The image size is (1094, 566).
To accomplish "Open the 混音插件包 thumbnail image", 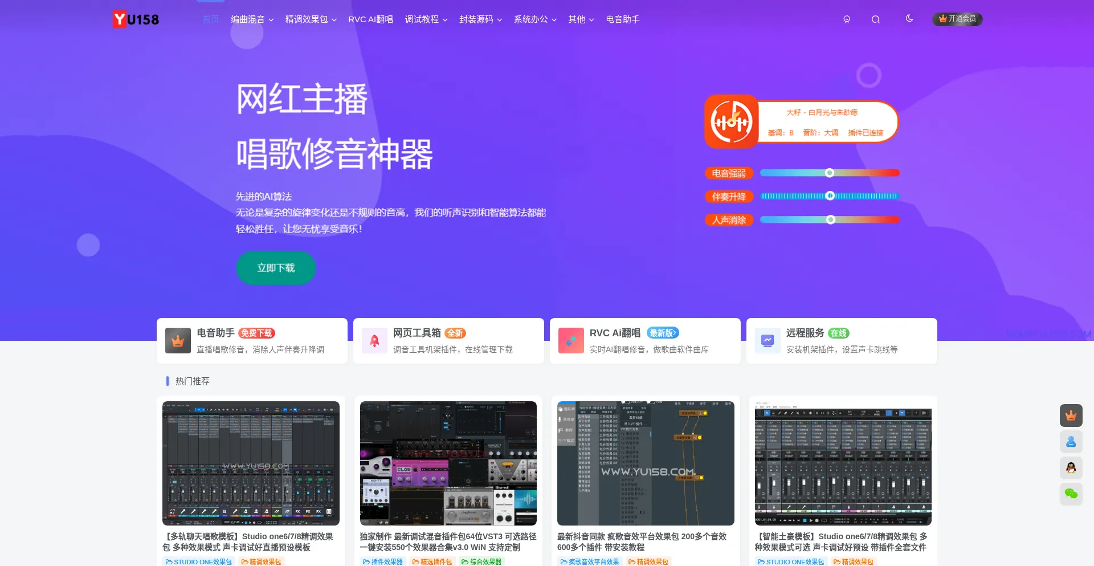I will pos(448,463).
